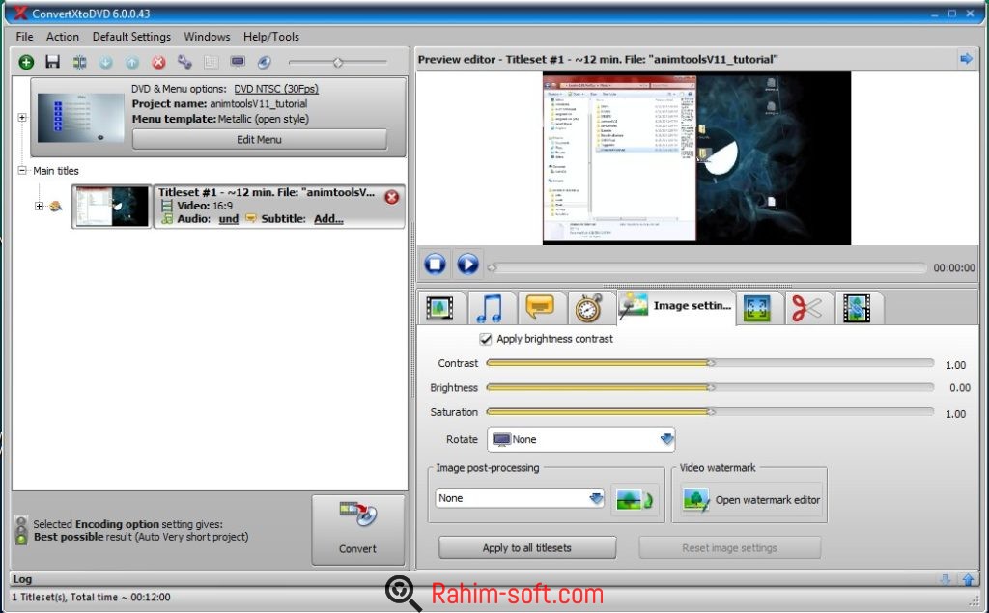Select the DVD menu template thumbnail

coord(81,118)
